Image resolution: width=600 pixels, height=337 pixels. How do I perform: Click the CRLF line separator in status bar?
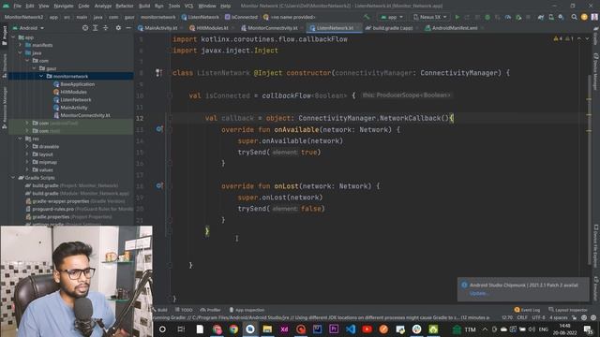click(522, 317)
